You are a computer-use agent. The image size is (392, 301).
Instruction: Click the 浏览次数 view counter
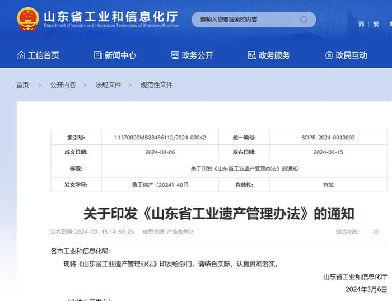pyautogui.click(x=357, y=232)
